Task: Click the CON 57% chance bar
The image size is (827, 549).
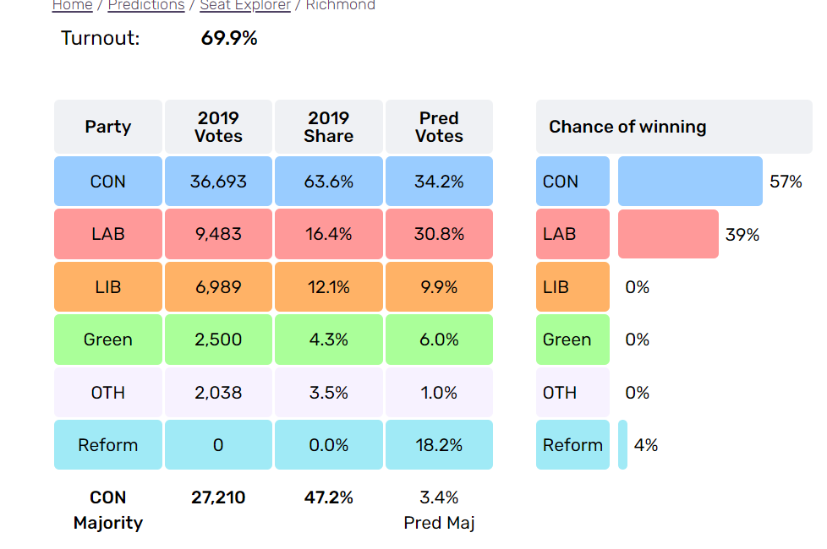Action: (690, 182)
